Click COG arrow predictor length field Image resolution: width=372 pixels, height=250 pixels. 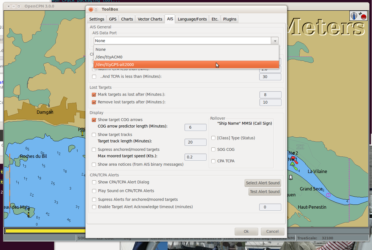tap(196, 127)
